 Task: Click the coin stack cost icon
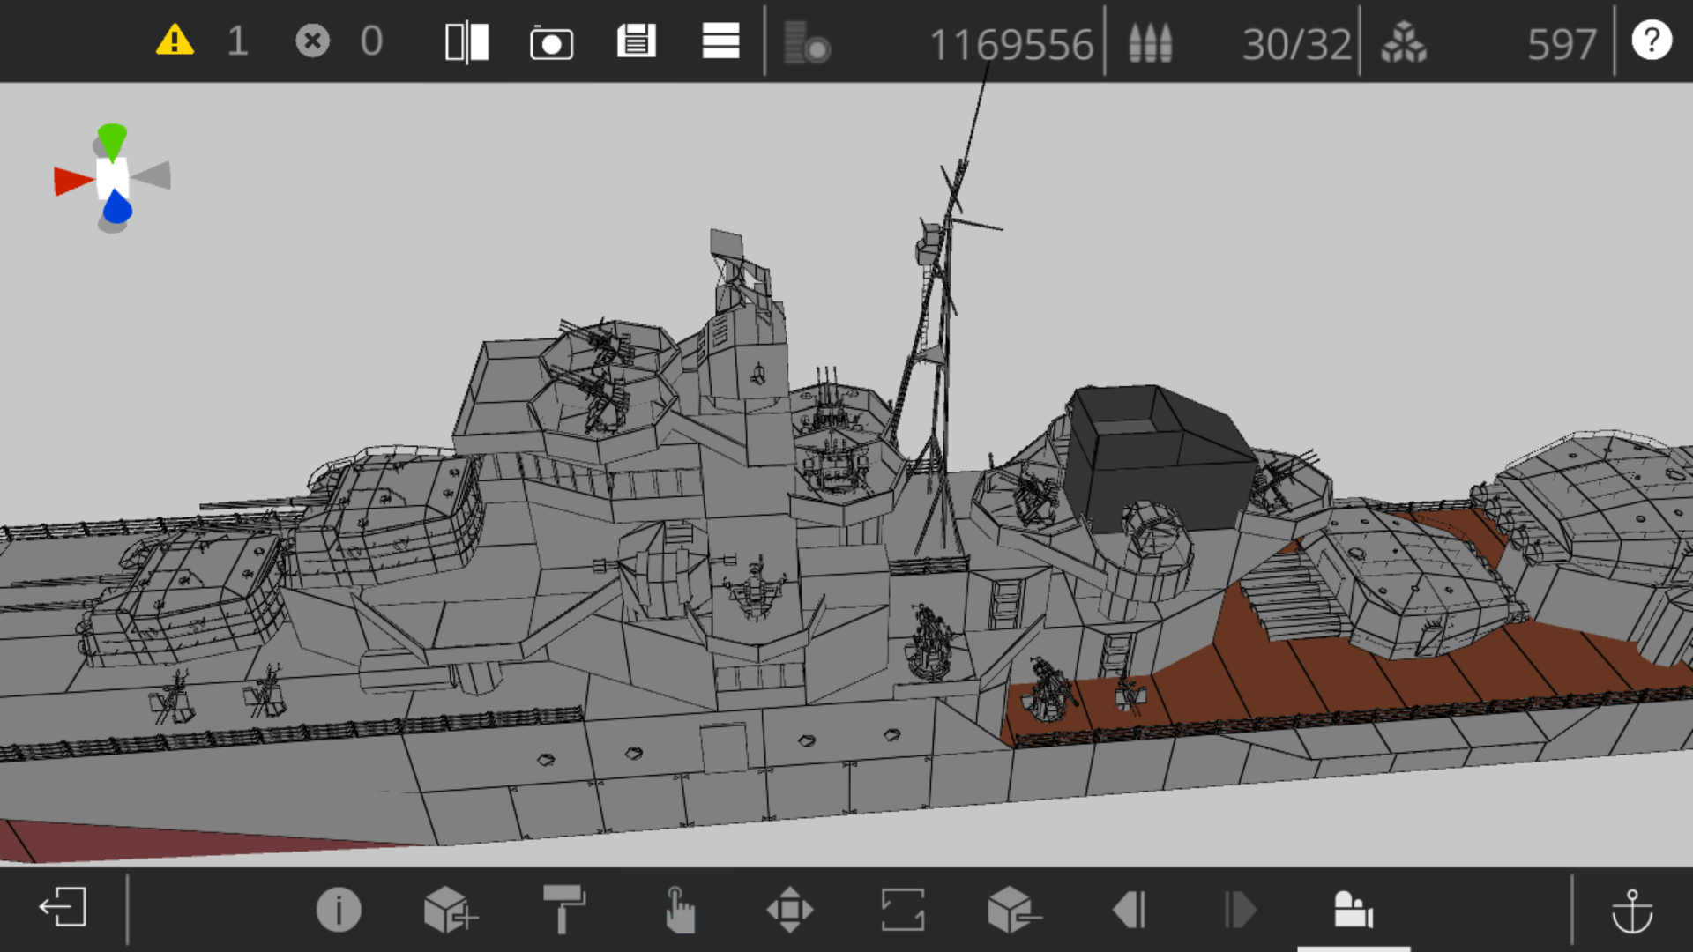807,42
